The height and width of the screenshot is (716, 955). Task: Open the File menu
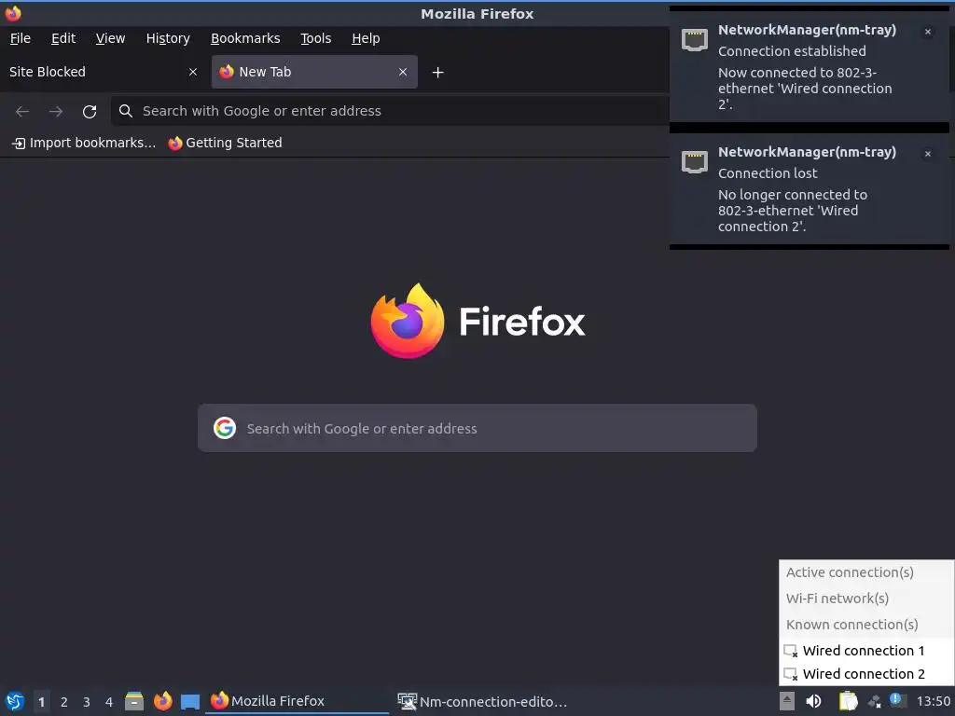(x=21, y=38)
